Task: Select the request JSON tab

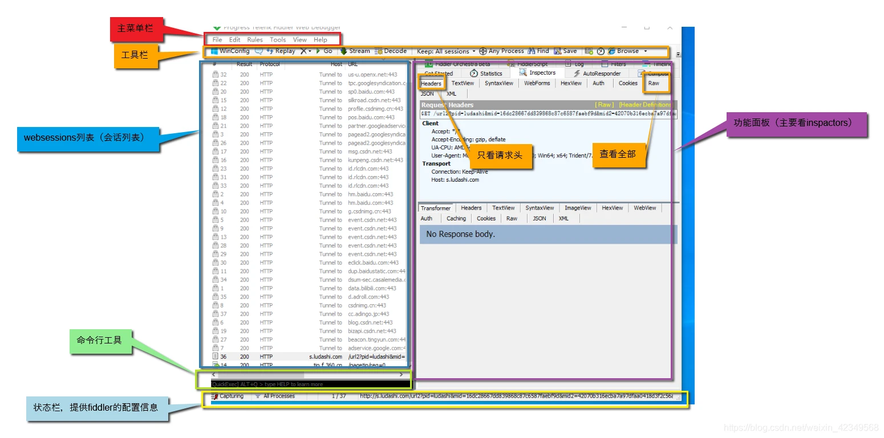Action: click(x=427, y=94)
